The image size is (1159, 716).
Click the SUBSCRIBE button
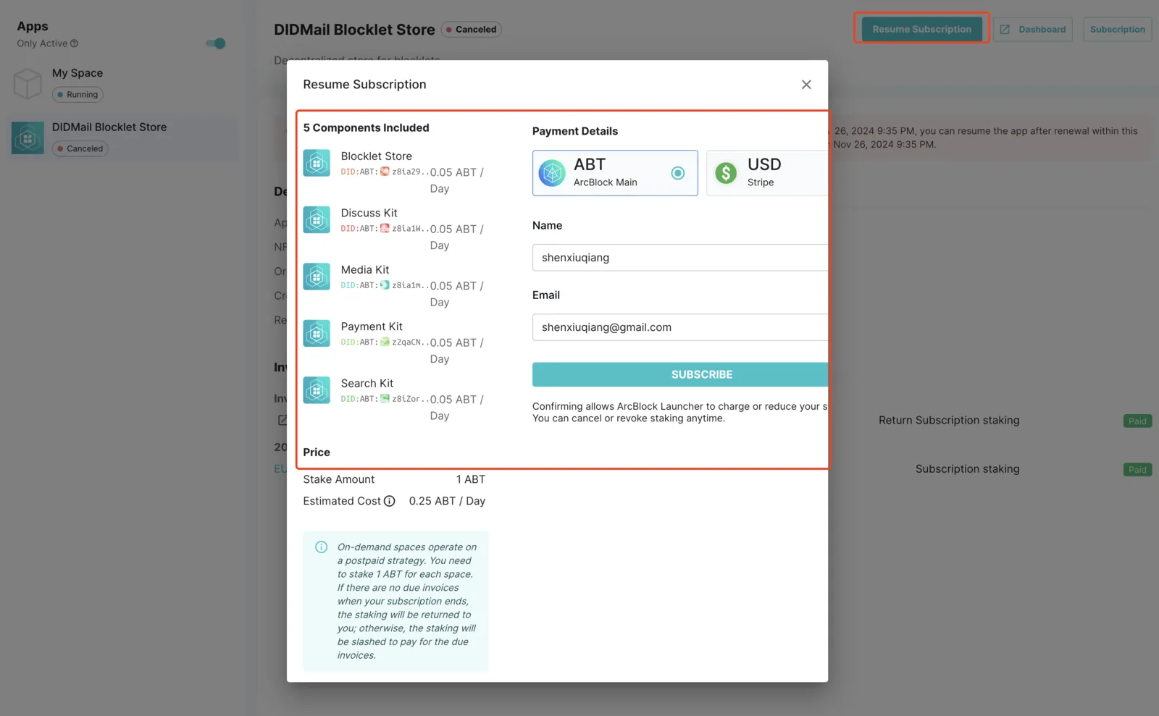click(x=680, y=374)
